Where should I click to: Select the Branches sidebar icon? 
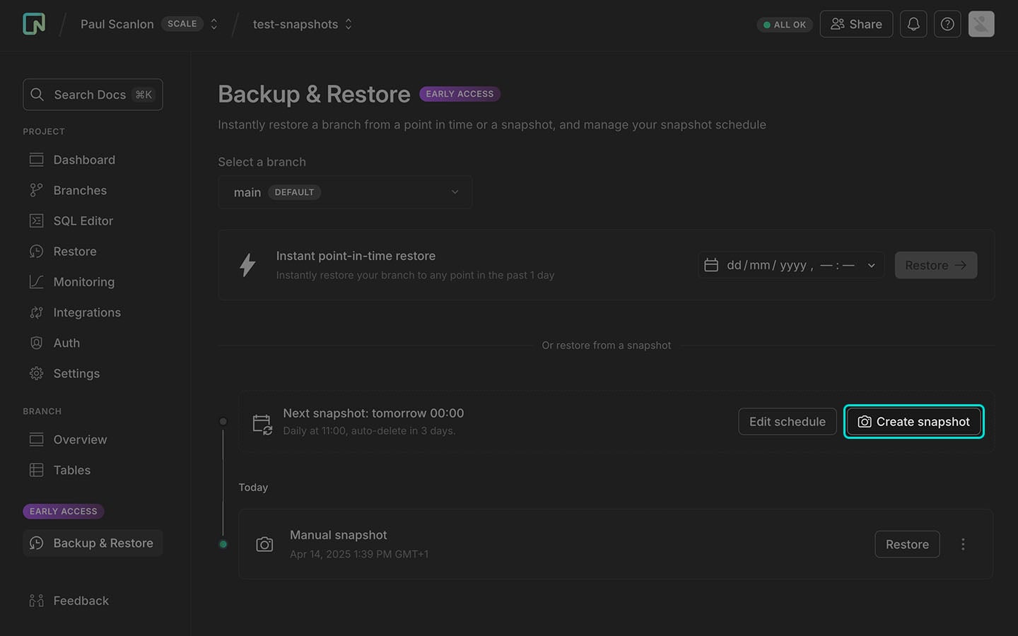tap(37, 190)
